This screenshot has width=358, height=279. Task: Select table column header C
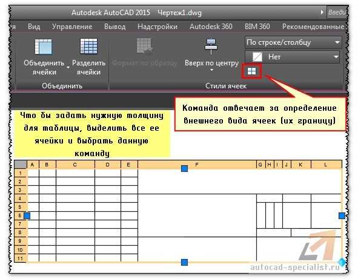(75, 165)
